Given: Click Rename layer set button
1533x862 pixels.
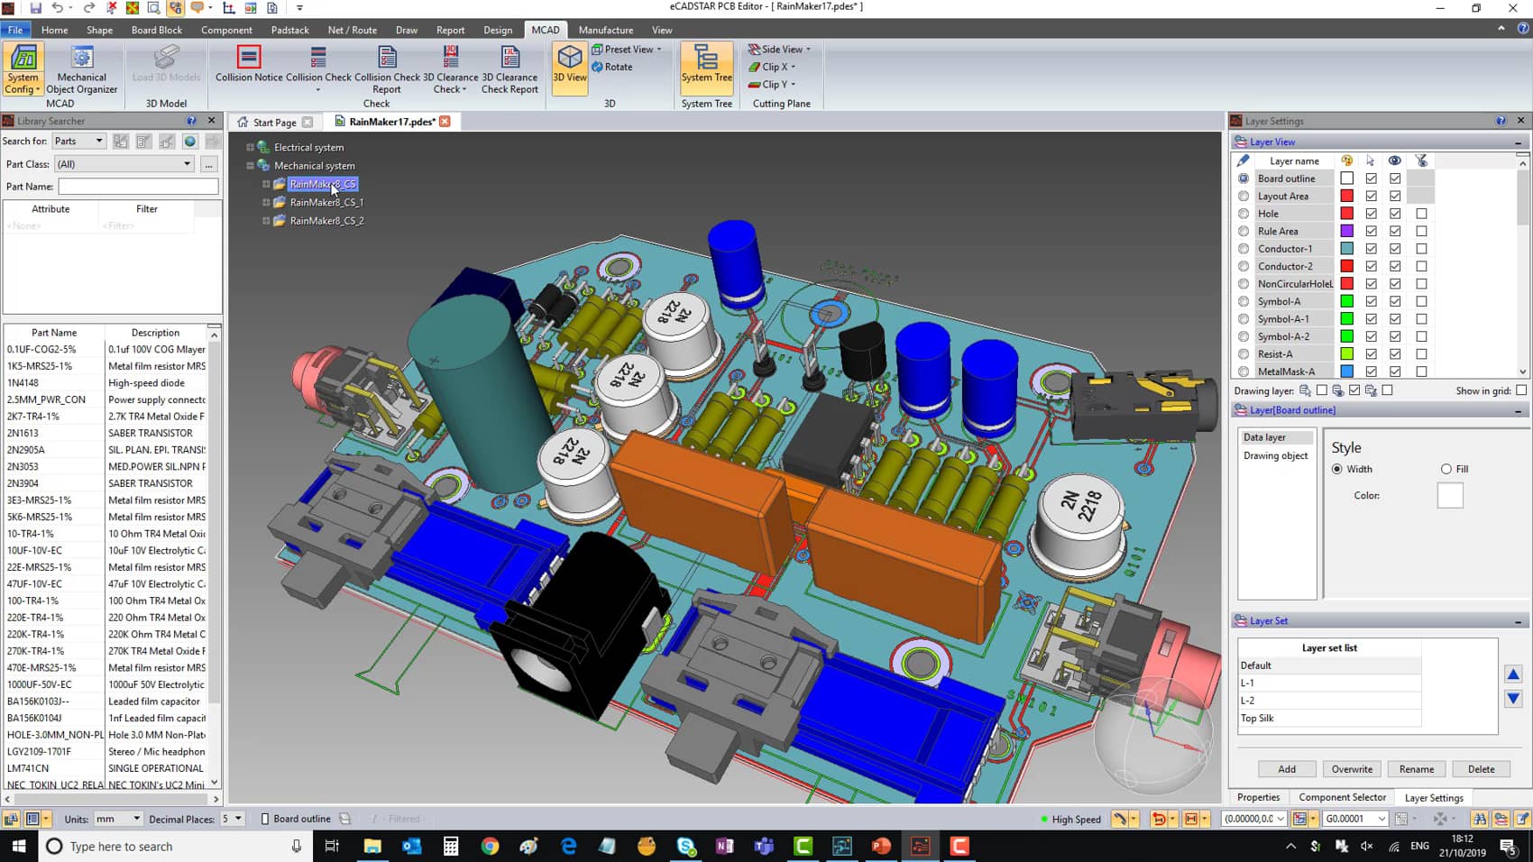Looking at the screenshot, I should pyautogui.click(x=1417, y=769).
